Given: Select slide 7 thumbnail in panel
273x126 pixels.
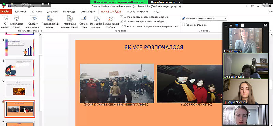Looking at the screenshot, I should tap(20, 124).
